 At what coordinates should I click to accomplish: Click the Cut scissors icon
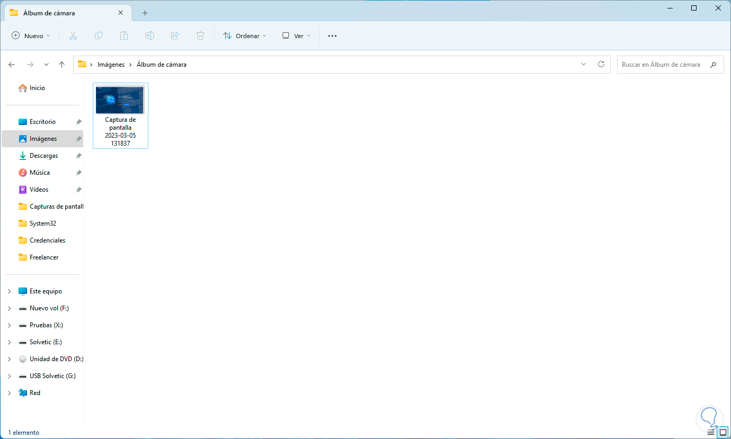point(73,35)
